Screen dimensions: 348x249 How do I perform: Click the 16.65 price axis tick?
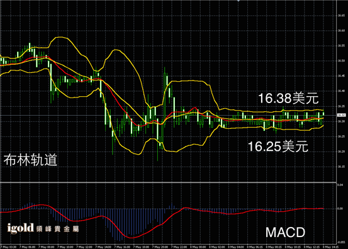tap(341, 16)
